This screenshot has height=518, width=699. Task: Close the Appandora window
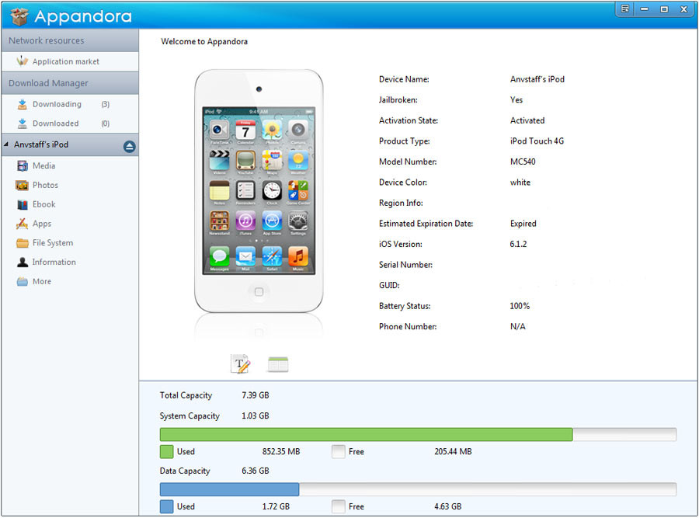pos(683,9)
